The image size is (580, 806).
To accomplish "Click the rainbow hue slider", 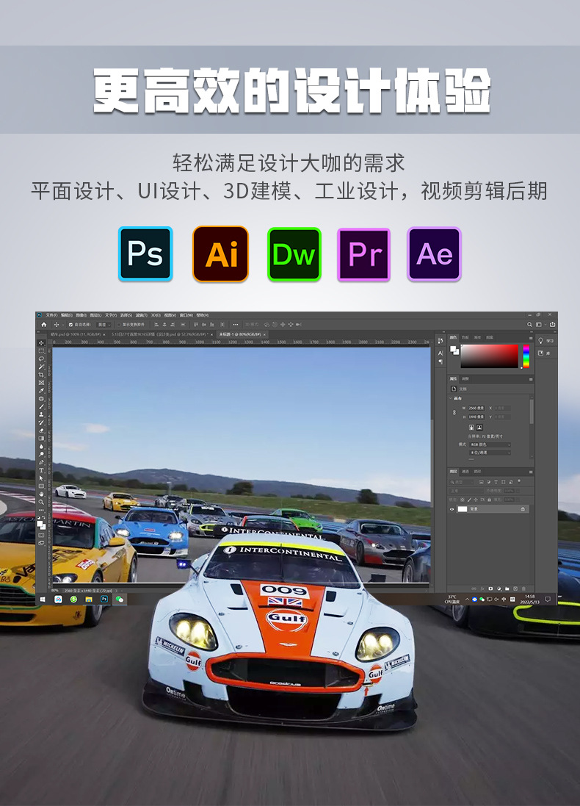I will [526, 356].
